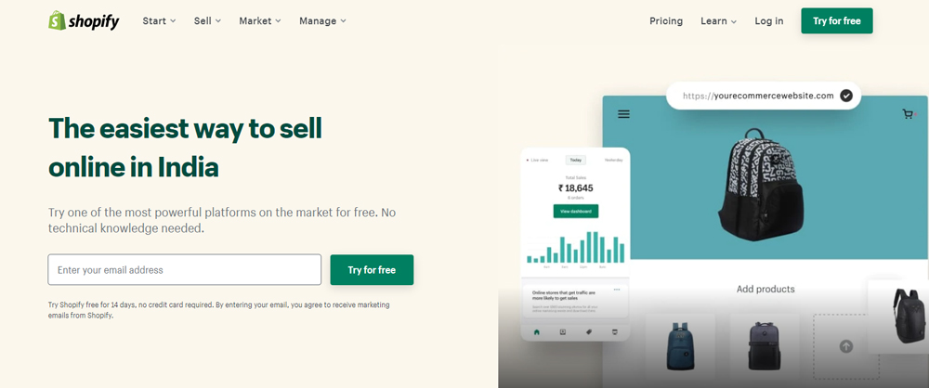Viewport: 929px width, 388px height.
Task: Tap the tag icon in mobile preview
Action: tap(588, 331)
